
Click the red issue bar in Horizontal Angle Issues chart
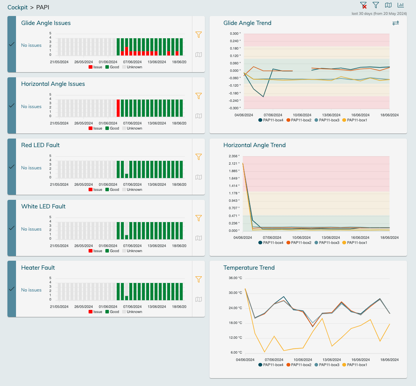pos(118,108)
